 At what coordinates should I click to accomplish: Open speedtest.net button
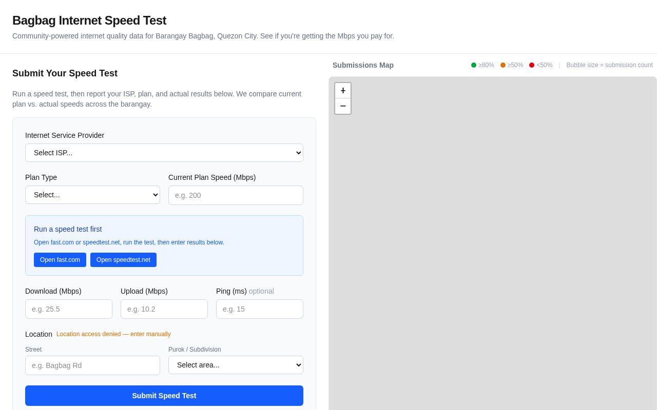tap(123, 260)
